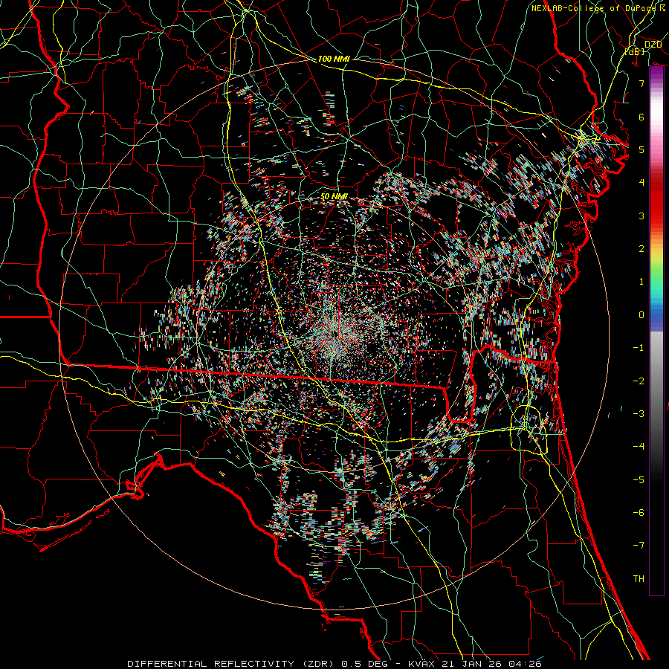Click the positive 3 dB scale label
Screen dimensions: 669x669
[641, 216]
